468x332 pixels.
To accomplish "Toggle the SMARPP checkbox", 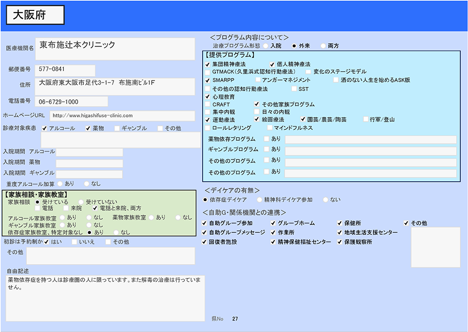I will [x=208, y=81].
